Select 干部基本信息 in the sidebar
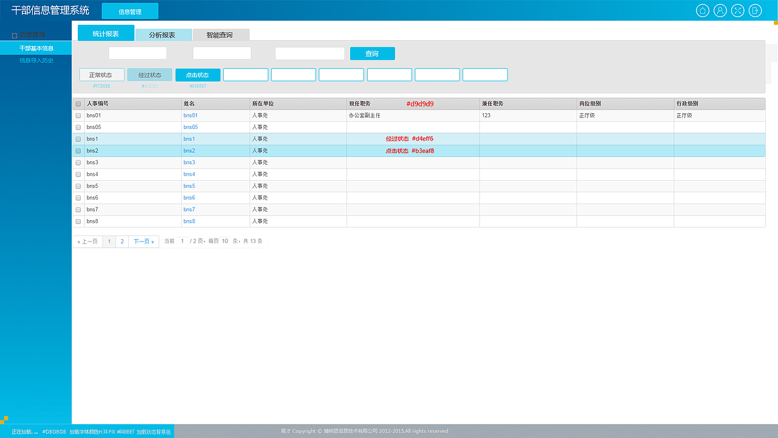The width and height of the screenshot is (778, 438). [36, 48]
